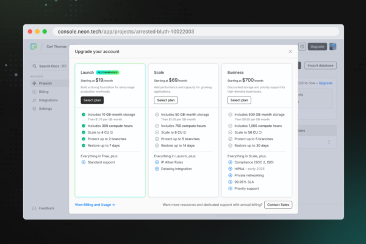Click Contact Sales button

[x=278, y=205]
